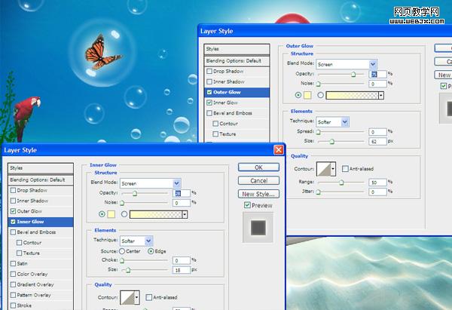Viewport: 452px width, 310px height.
Task: Click the Choke value input field
Action: [181, 259]
